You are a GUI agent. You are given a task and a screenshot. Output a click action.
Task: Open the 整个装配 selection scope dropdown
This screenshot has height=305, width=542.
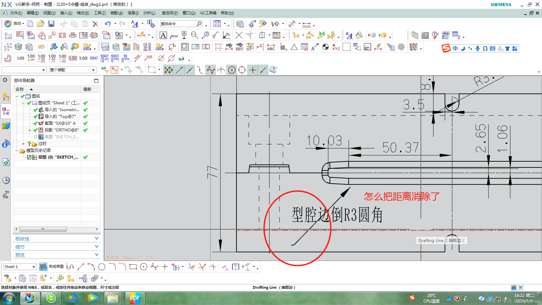73,70
